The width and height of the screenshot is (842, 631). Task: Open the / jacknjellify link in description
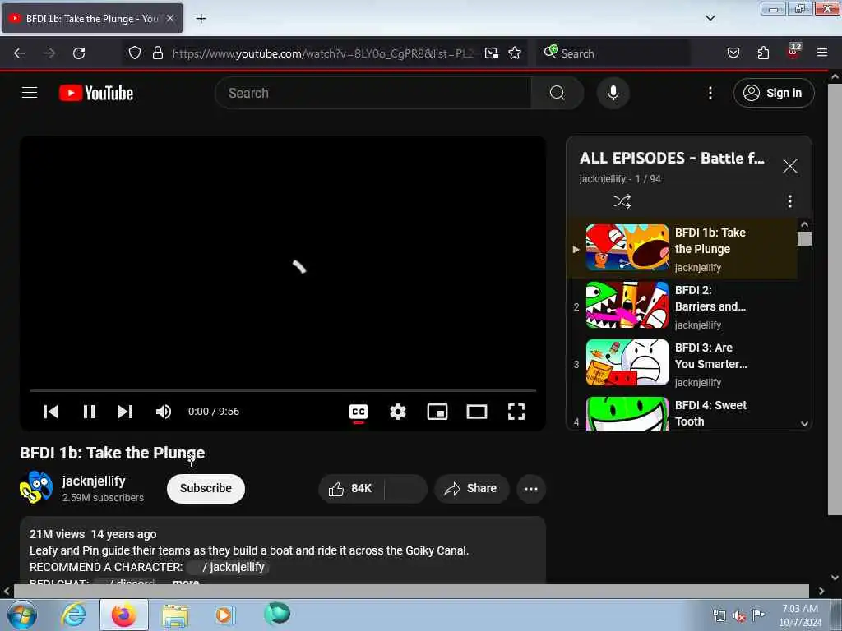[228, 567]
